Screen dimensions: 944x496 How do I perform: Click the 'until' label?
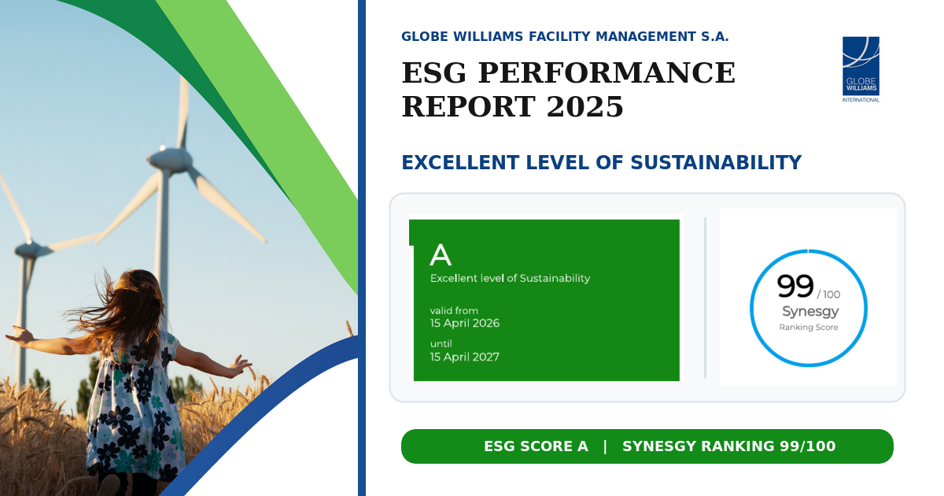point(441,343)
